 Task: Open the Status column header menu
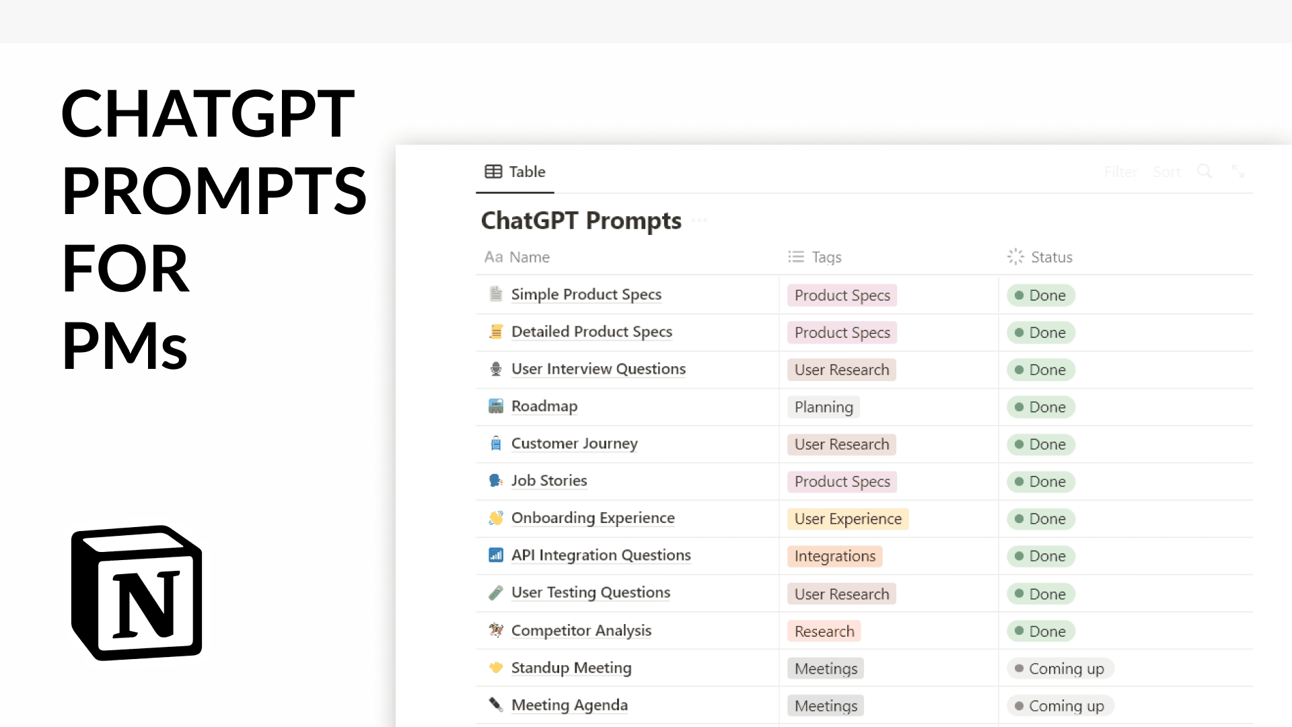1052,256
